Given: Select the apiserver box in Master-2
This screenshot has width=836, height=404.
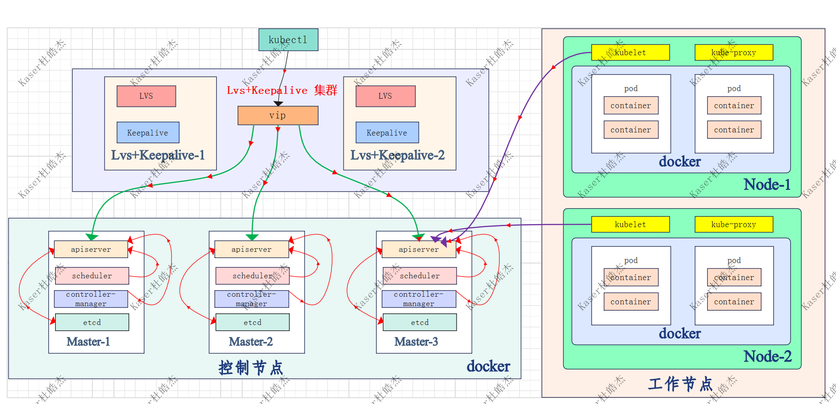Looking at the screenshot, I should [x=252, y=249].
